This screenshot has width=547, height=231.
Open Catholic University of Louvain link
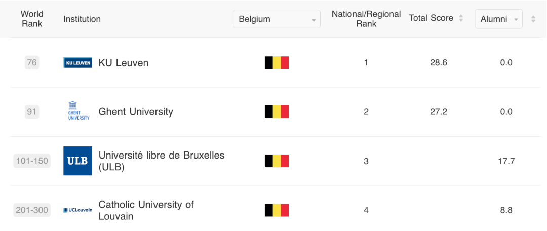pyautogui.click(x=146, y=210)
